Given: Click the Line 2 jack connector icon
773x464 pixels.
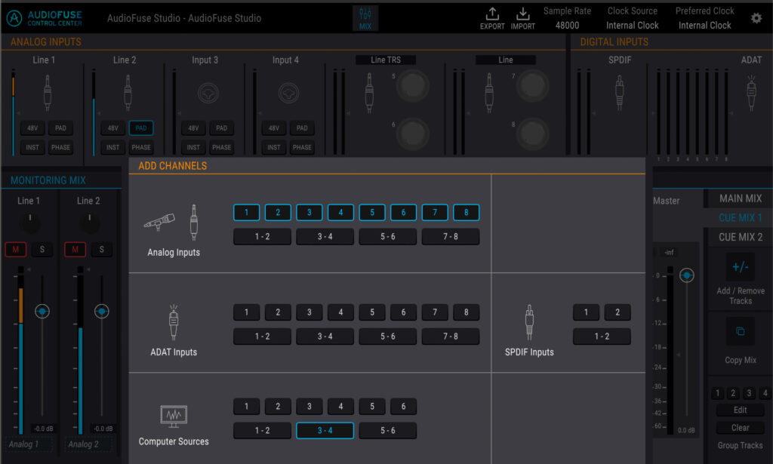Looking at the screenshot, I should [128, 93].
